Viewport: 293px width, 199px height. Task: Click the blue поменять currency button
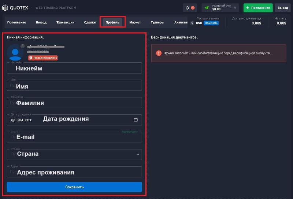(211, 23)
